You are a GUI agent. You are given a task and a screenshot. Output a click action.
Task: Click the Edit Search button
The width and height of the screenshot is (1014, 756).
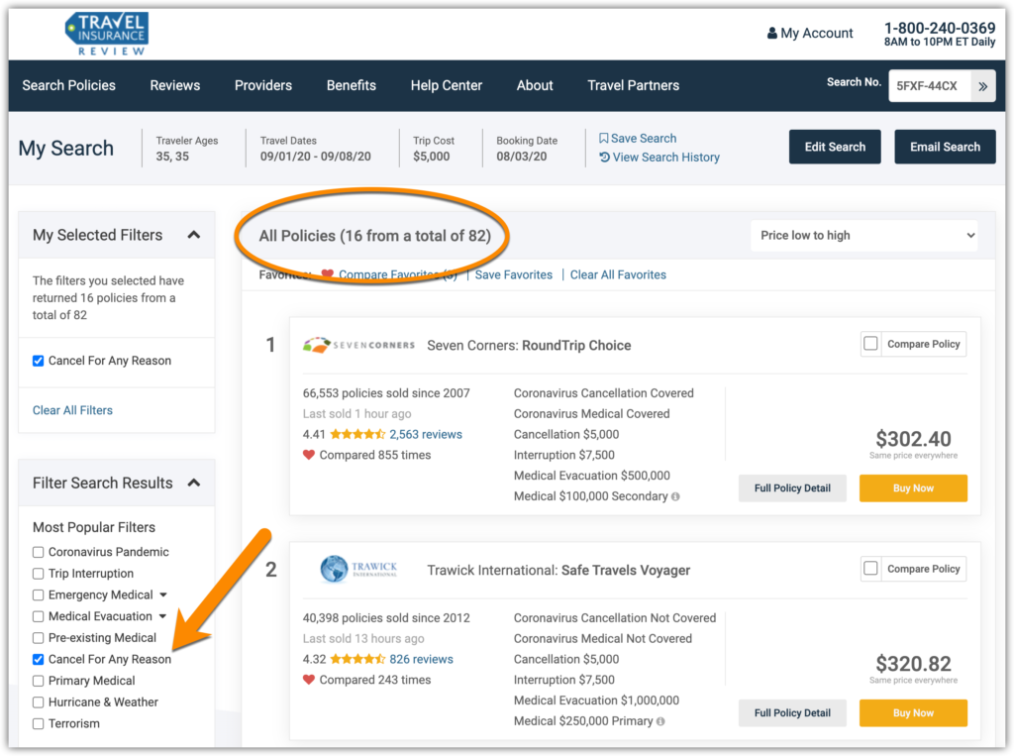[834, 147]
